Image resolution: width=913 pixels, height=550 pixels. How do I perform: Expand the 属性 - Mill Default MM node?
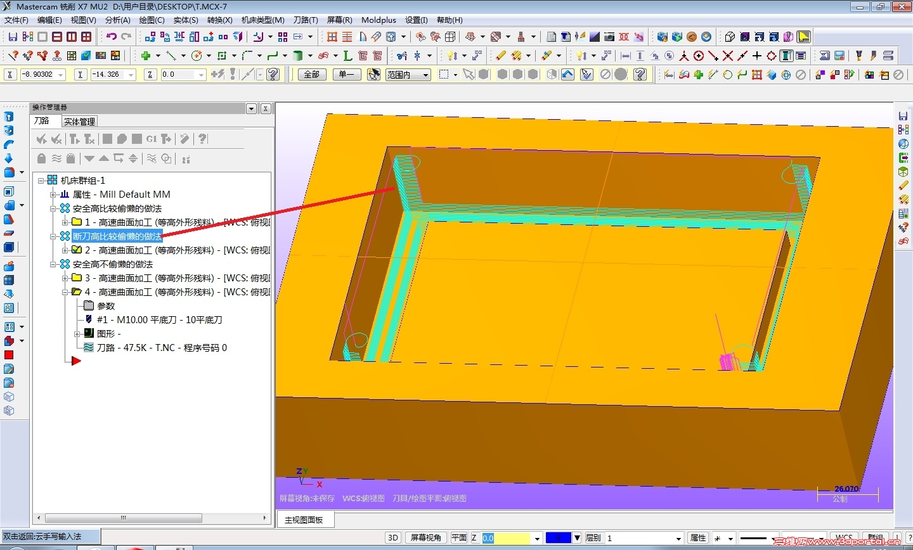click(x=53, y=195)
